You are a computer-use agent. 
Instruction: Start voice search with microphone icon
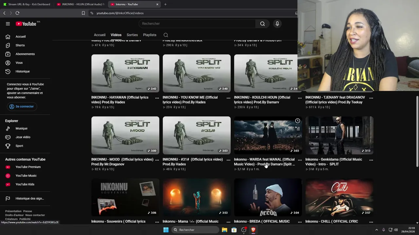pos(277,23)
